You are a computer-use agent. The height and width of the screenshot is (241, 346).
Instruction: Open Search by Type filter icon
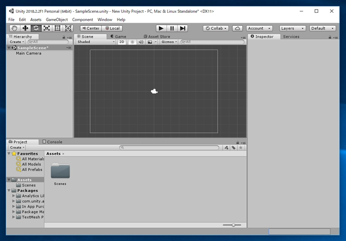pyautogui.click(x=226, y=148)
